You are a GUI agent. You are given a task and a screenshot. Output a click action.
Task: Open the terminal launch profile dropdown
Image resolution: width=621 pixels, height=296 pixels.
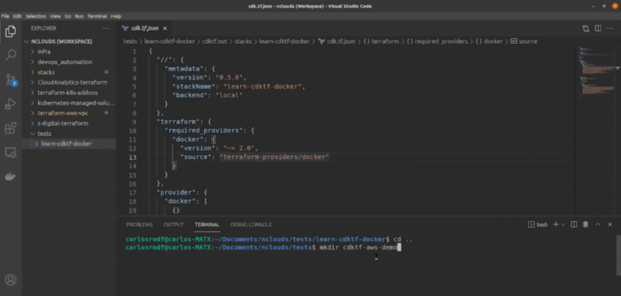(563, 224)
